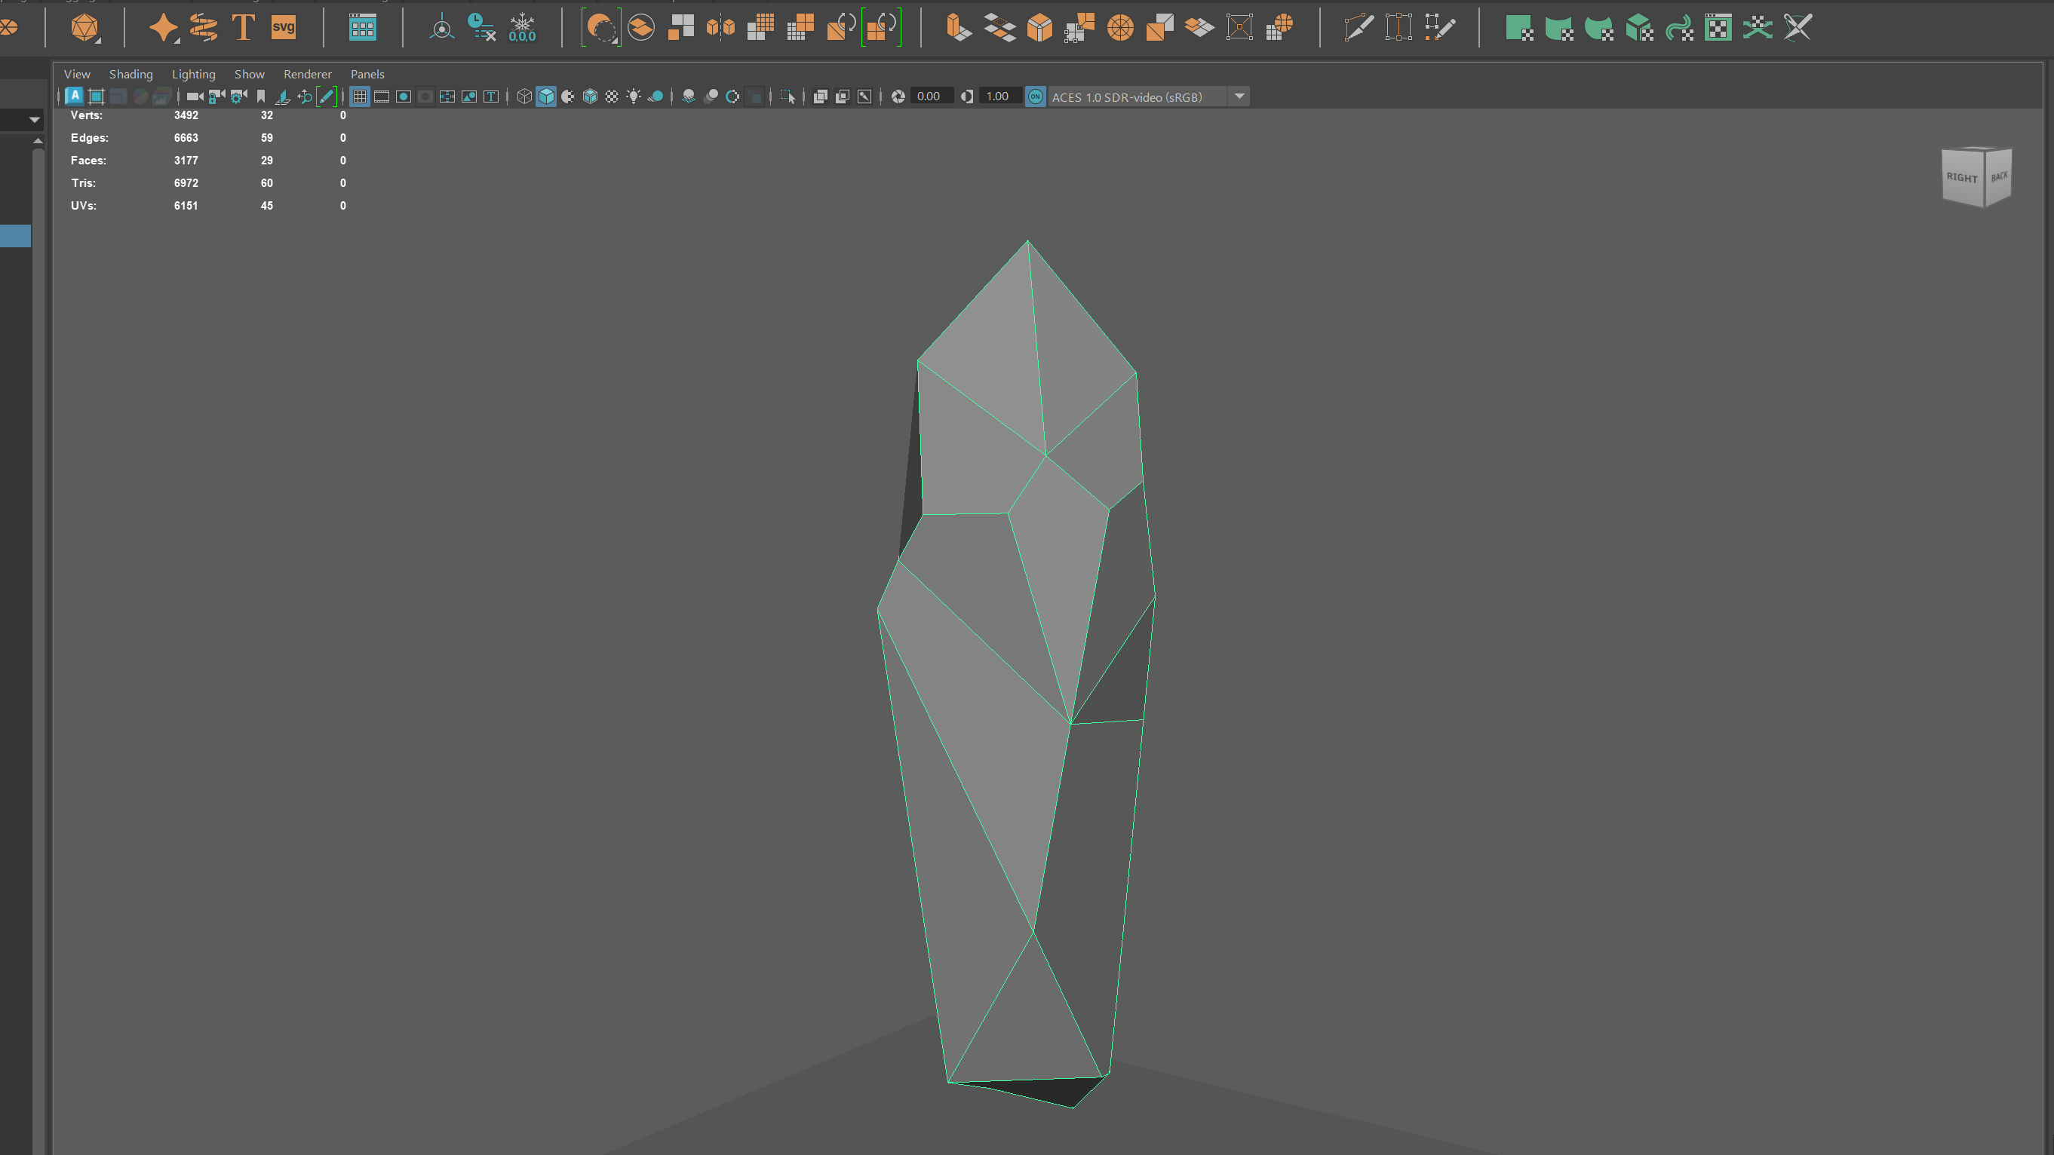Toggle the viewport grid display button
This screenshot has height=1155, width=2054.
click(x=360, y=97)
